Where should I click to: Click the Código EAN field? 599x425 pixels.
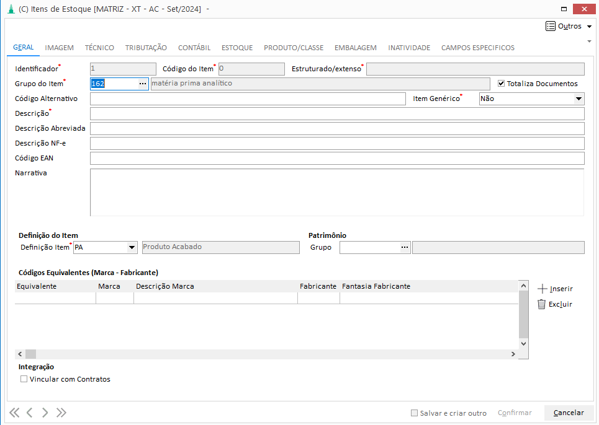337,158
